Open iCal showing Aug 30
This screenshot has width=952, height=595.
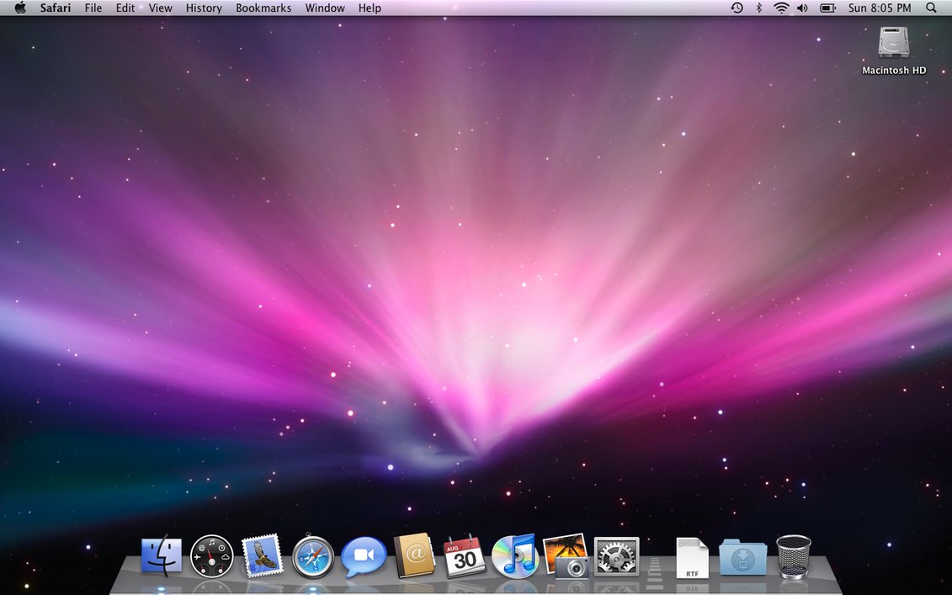[465, 555]
